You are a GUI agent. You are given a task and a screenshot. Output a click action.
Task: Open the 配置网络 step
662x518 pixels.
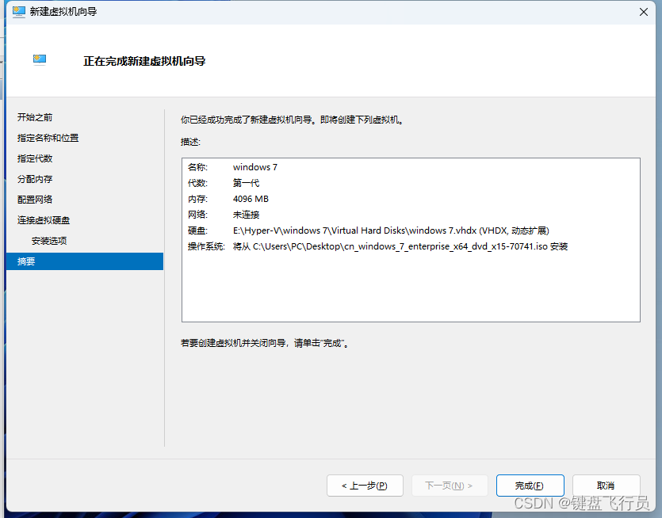coord(36,198)
